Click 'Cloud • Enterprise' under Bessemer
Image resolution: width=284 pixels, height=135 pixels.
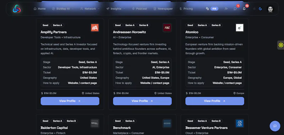tap(197, 133)
